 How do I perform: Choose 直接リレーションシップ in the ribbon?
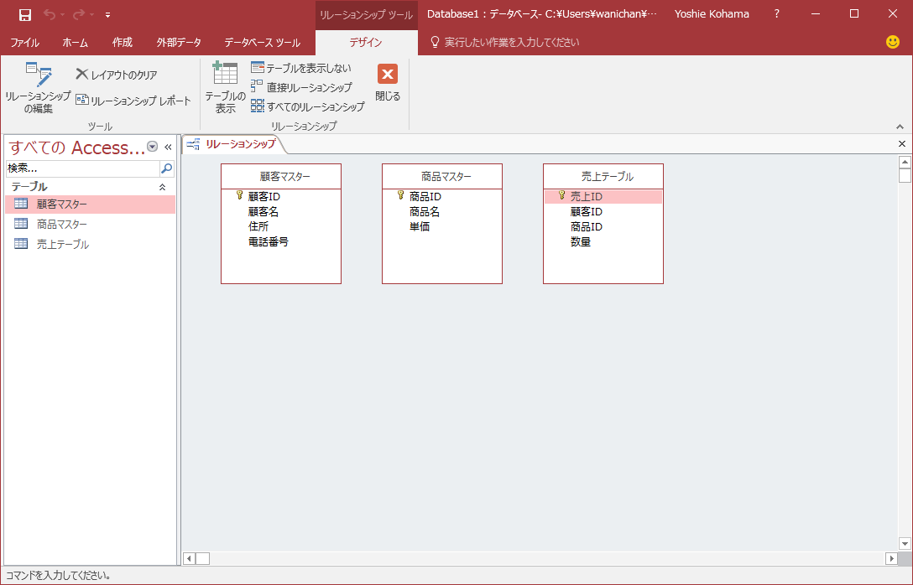pyautogui.click(x=301, y=87)
